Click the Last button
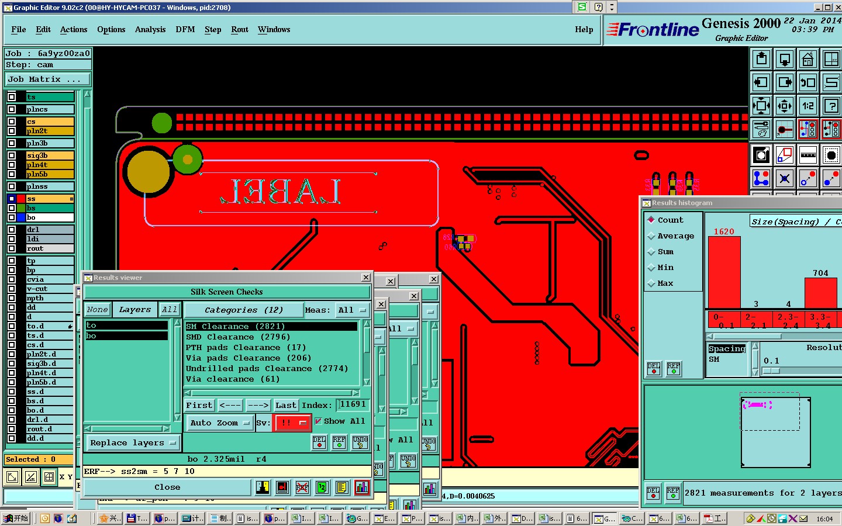Image resolution: width=842 pixels, height=526 pixels. click(286, 405)
